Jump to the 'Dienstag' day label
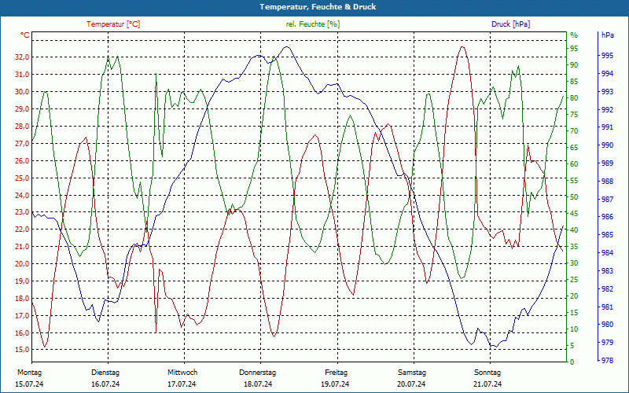 click(105, 373)
